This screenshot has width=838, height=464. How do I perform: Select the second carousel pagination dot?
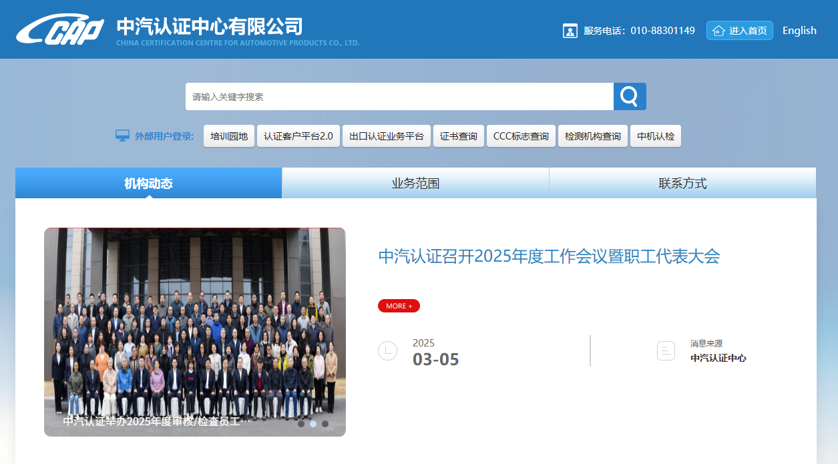click(312, 423)
